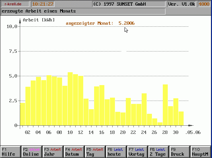Click the Ver. V1.0k version field
Viewport: 212px width, 158px height.
181,4
